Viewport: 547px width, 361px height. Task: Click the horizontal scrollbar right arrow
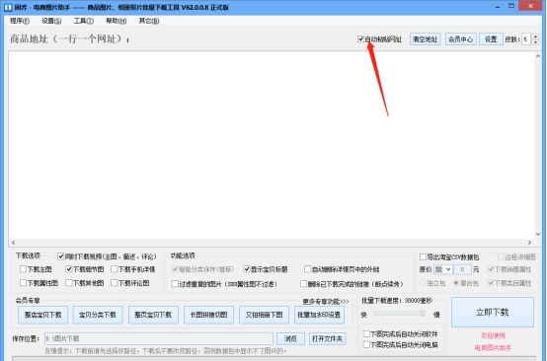(529, 243)
